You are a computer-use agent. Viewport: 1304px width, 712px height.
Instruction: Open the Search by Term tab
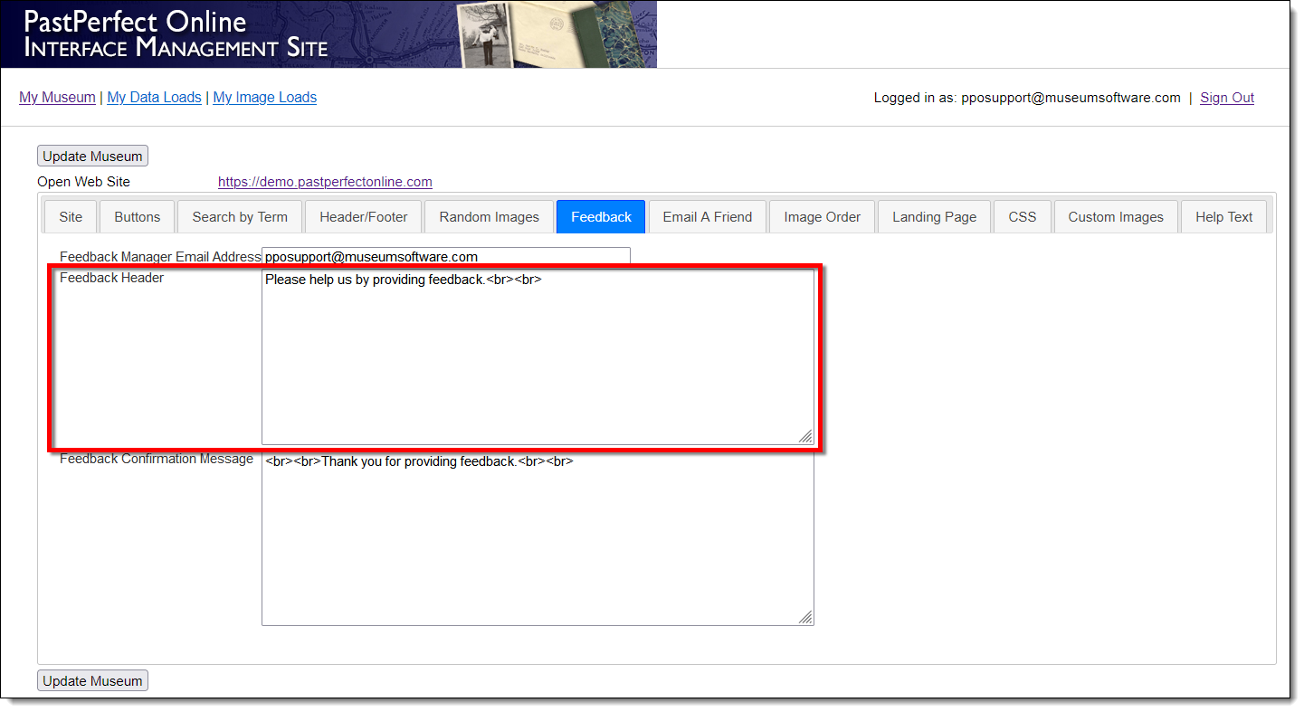[240, 217]
